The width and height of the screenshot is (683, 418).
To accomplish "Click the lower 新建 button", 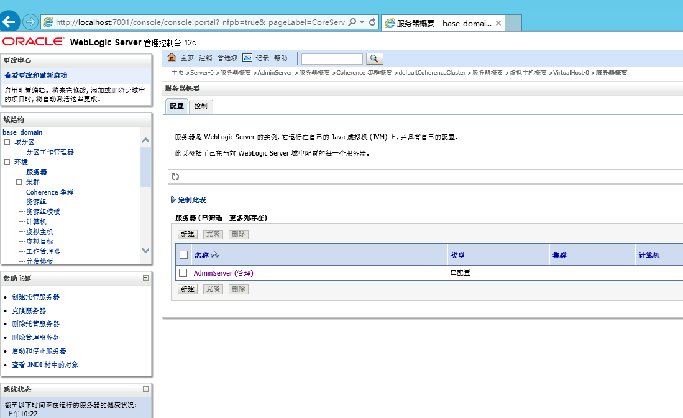I will pyautogui.click(x=188, y=289).
